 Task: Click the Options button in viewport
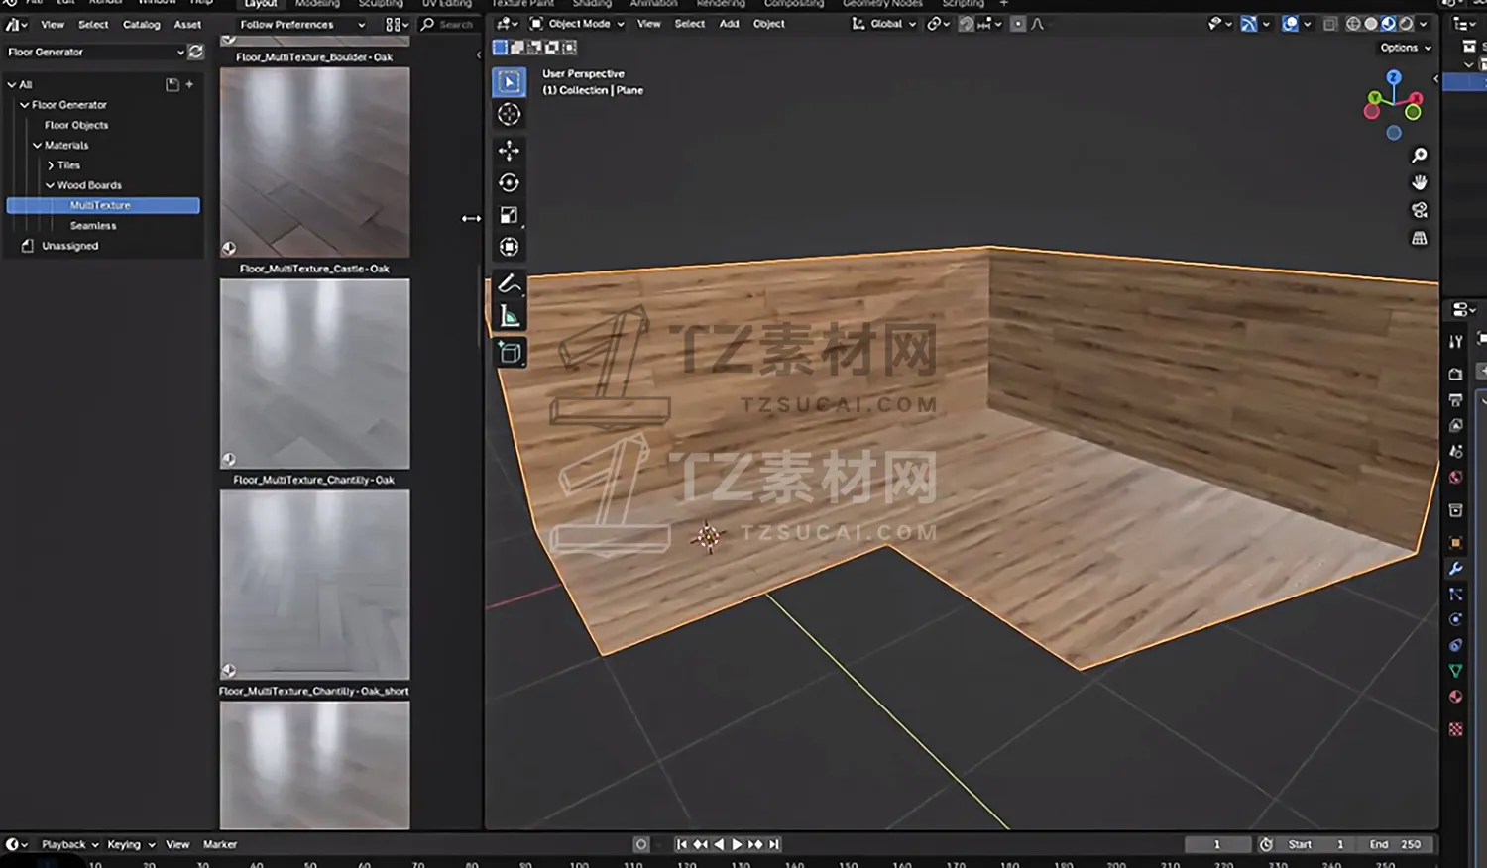click(x=1405, y=48)
